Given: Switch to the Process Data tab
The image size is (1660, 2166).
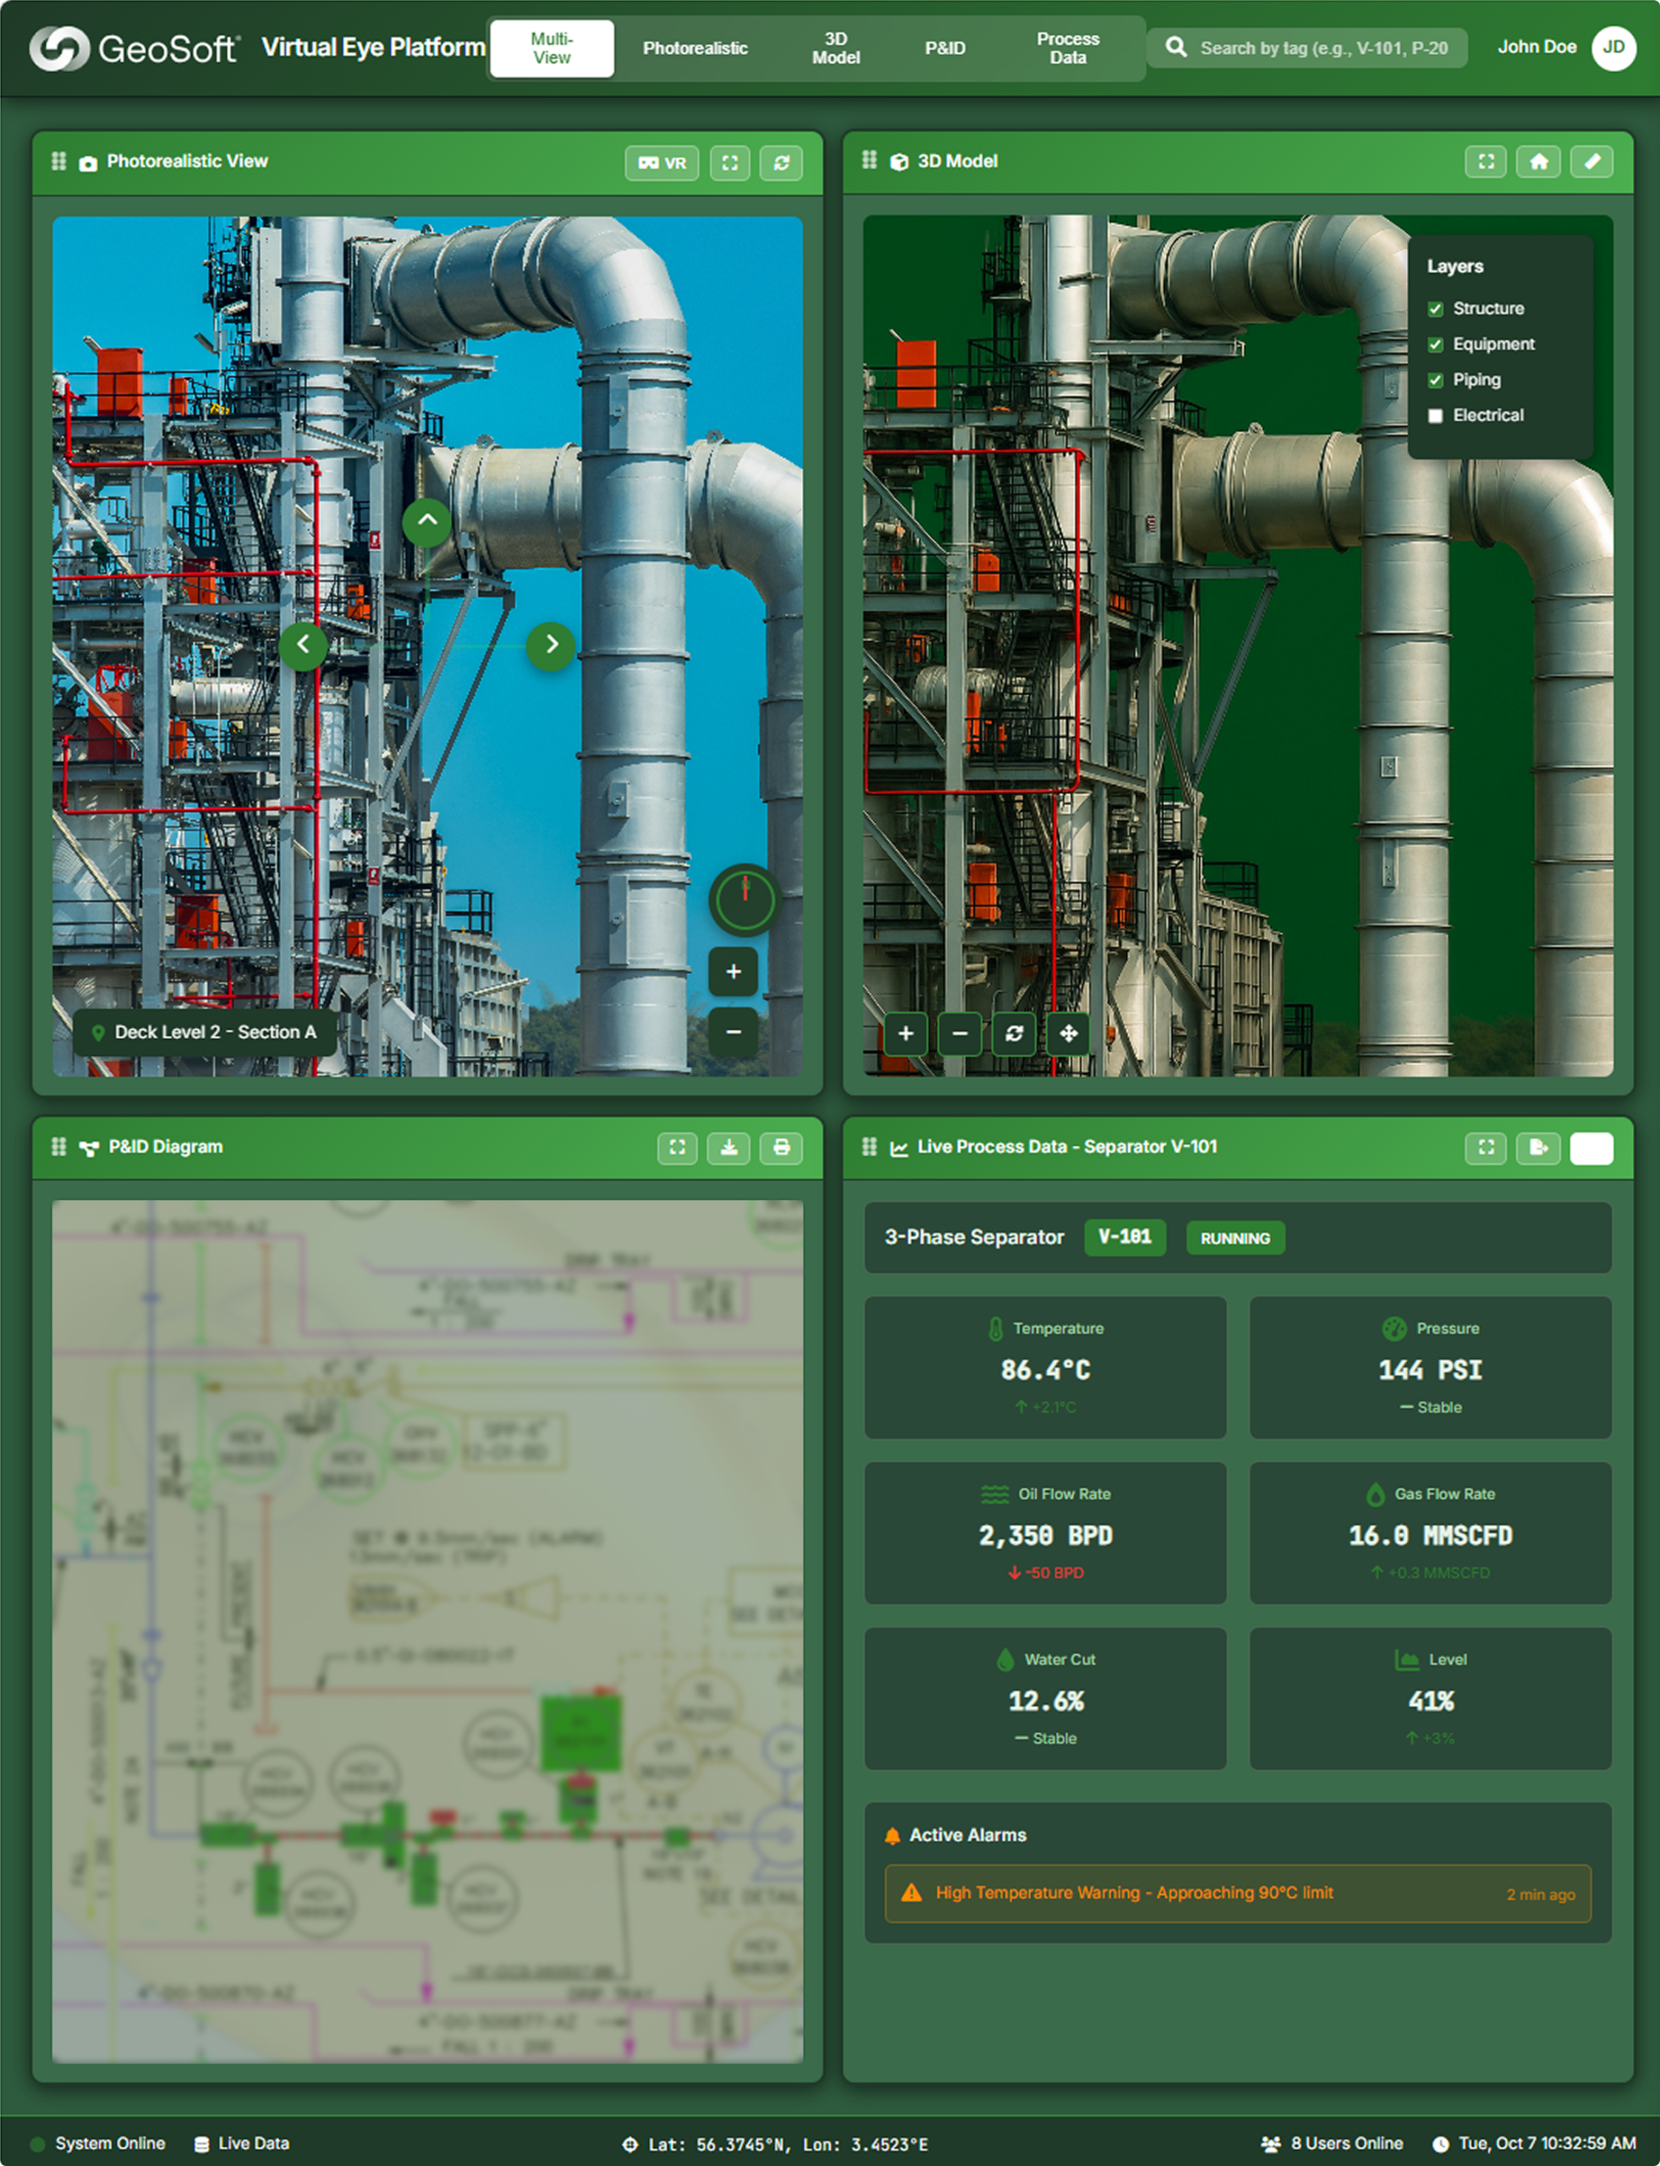Looking at the screenshot, I should pos(1067,48).
